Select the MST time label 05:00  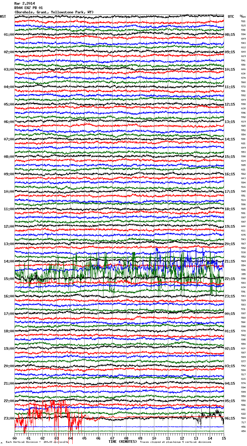click(9, 104)
